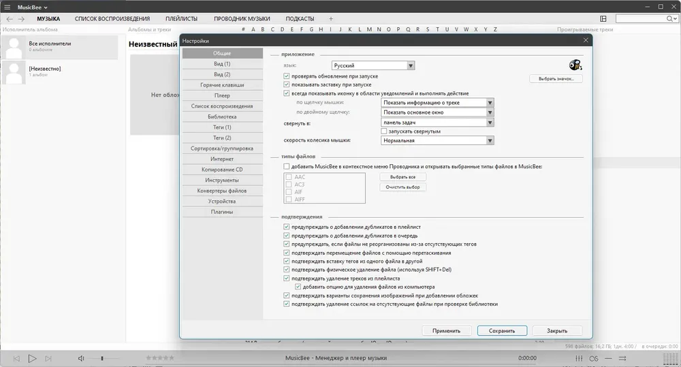
Task: Click the volume slider in player bar
Action: tap(104, 358)
